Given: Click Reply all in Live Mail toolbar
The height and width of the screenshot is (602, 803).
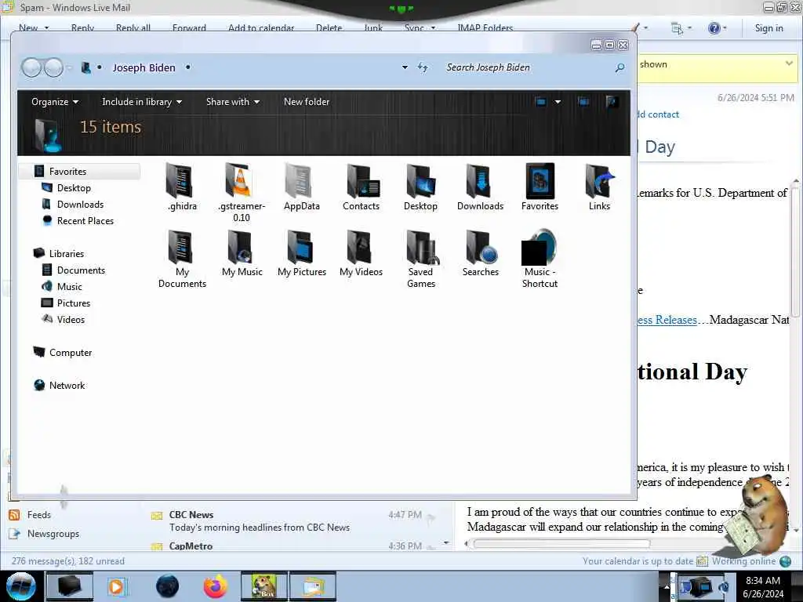Looking at the screenshot, I should (133, 28).
